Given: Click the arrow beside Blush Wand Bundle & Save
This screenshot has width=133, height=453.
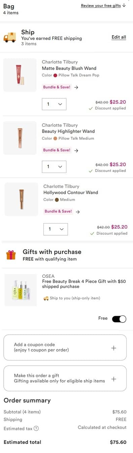Looking at the screenshot, I should (76, 87).
